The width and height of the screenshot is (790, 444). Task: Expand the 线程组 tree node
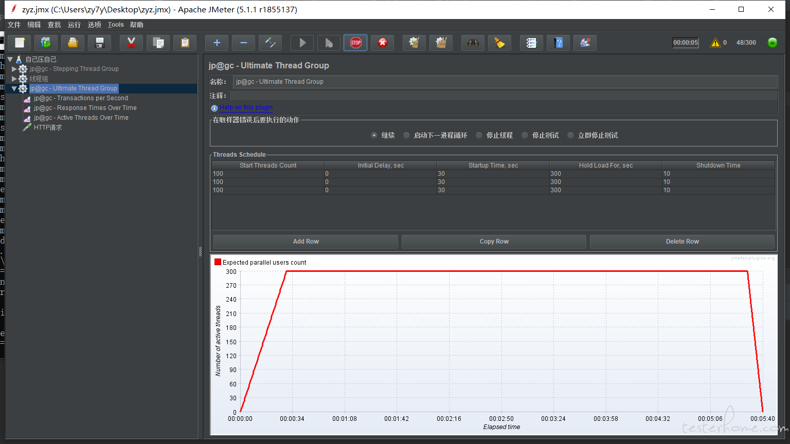pyautogui.click(x=14, y=79)
